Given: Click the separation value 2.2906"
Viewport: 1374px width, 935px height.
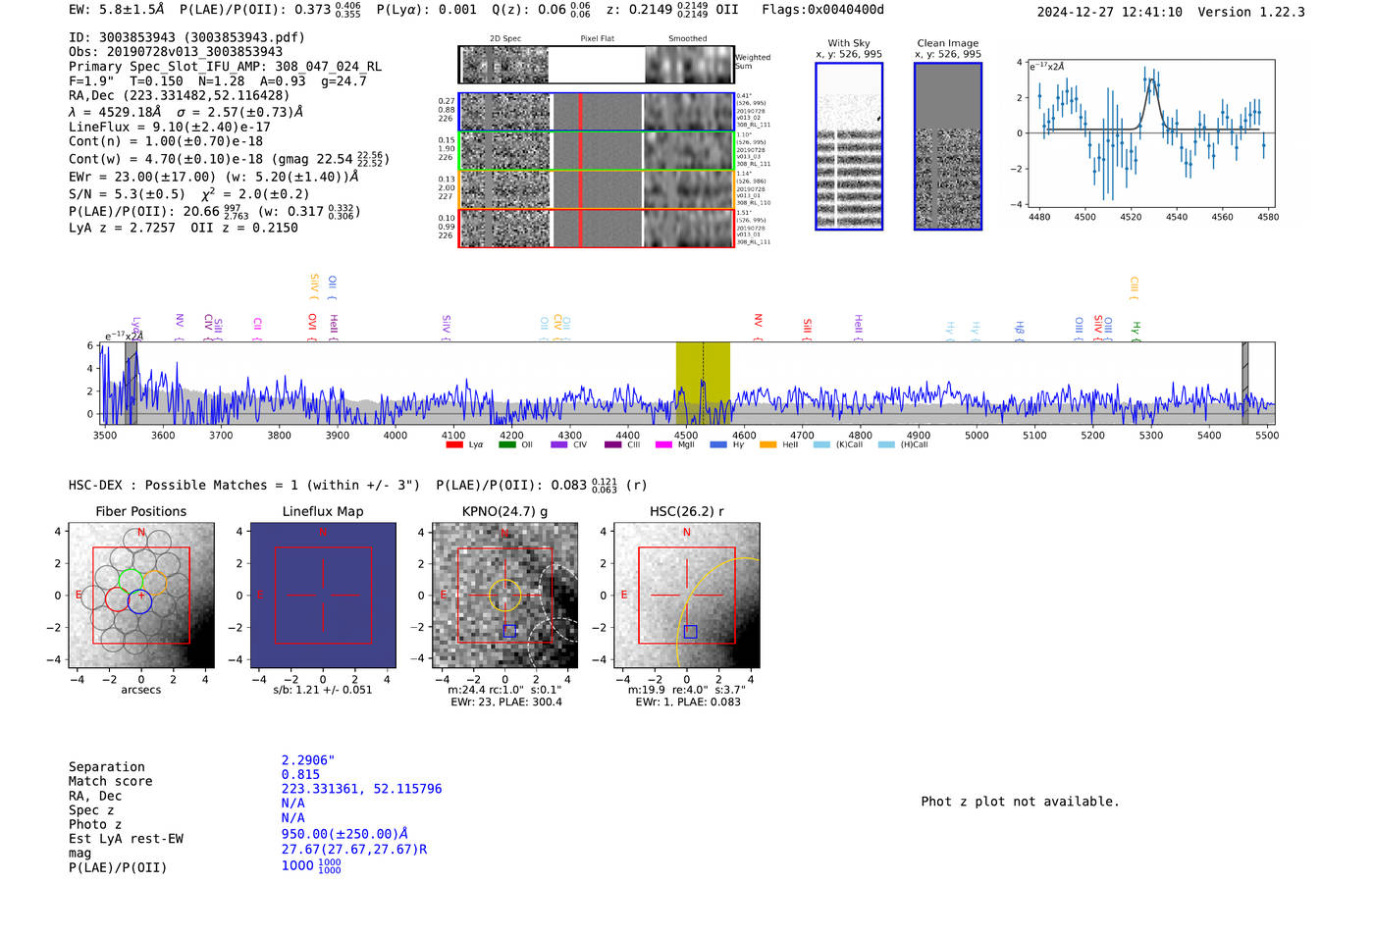Looking at the screenshot, I should [x=308, y=760].
